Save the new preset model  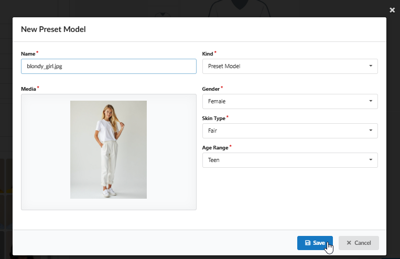[315, 243]
